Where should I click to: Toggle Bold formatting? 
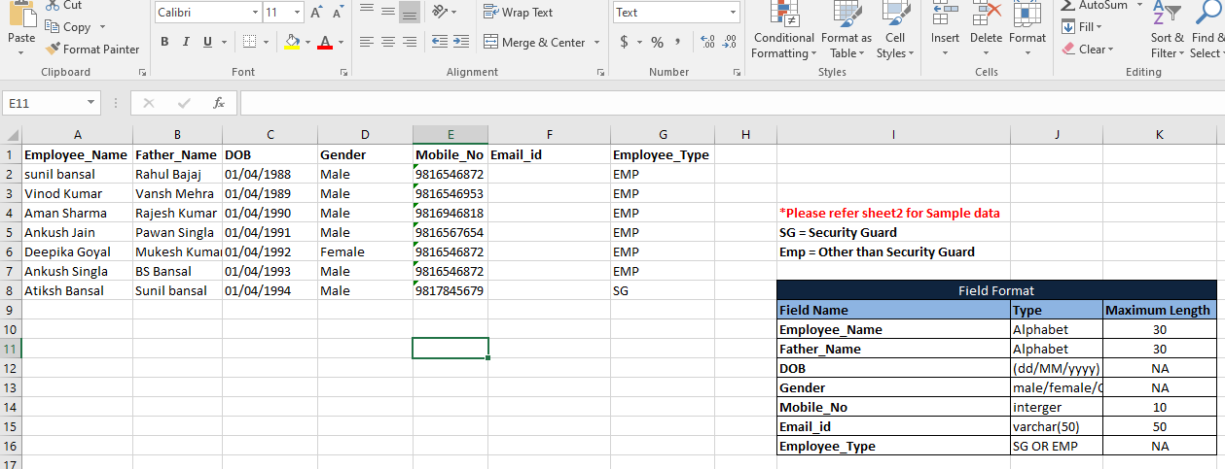point(164,42)
